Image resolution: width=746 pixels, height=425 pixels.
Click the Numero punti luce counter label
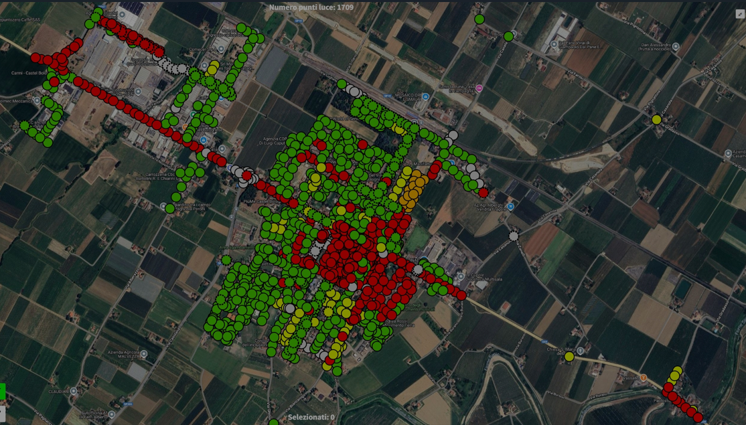311,7
